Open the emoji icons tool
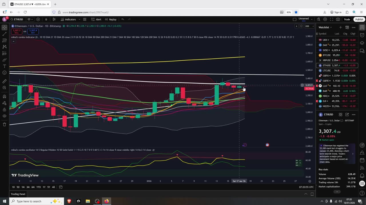The height and width of the screenshot is (205, 366). (x=4, y=73)
